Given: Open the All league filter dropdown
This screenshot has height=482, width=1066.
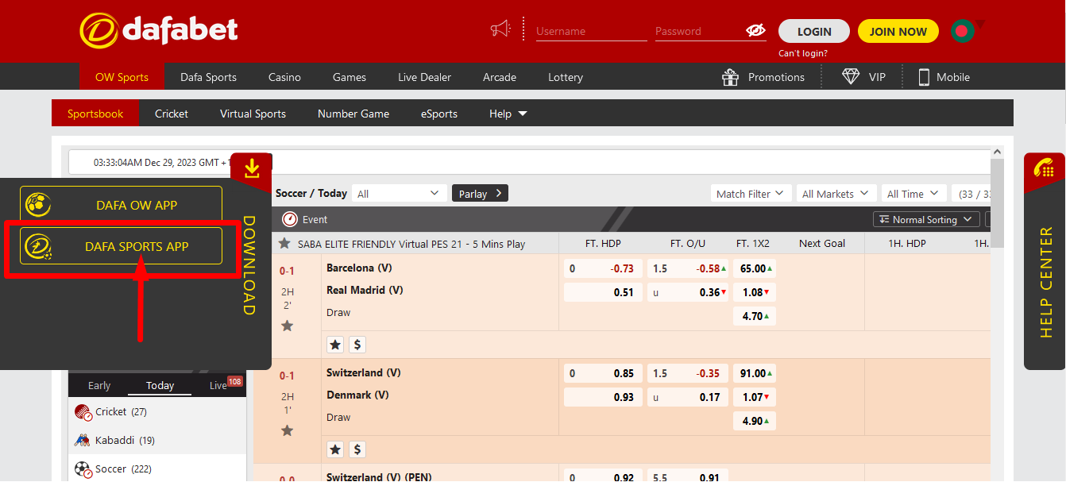Looking at the screenshot, I should tap(400, 193).
